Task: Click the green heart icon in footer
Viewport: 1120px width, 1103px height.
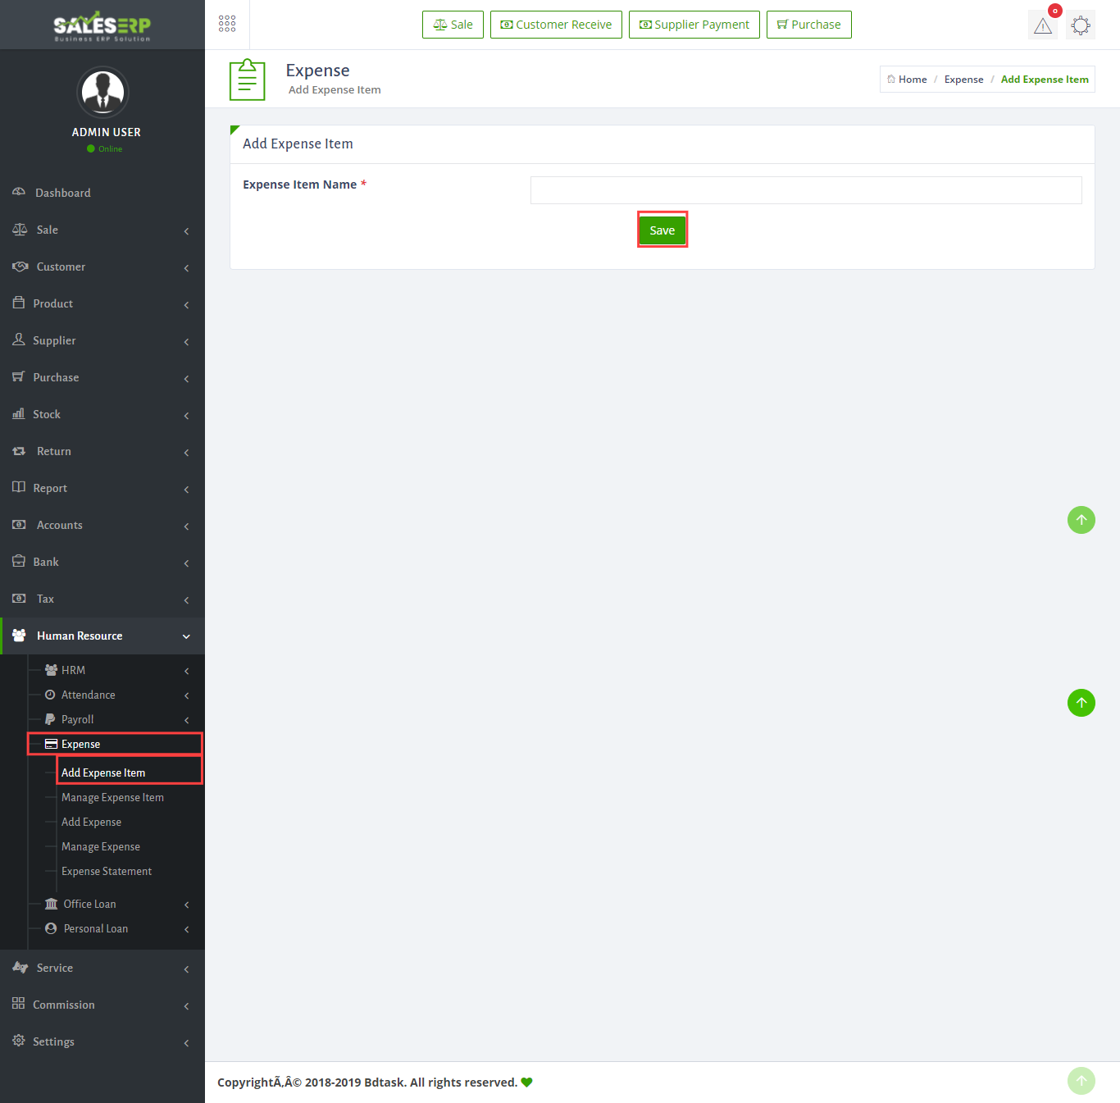Action: 526,1082
